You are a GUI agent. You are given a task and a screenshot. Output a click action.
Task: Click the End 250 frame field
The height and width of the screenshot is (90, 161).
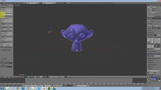[x=39, y=85]
